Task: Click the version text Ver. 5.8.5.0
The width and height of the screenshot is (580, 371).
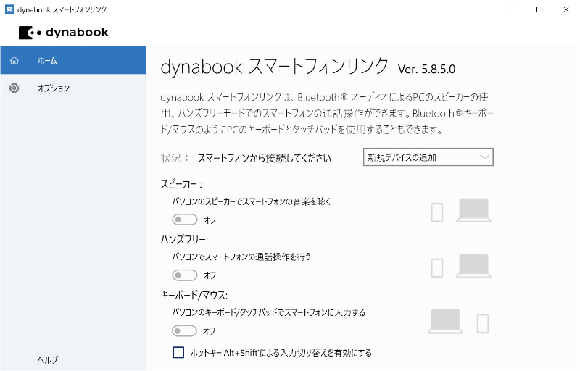Action: 426,69
